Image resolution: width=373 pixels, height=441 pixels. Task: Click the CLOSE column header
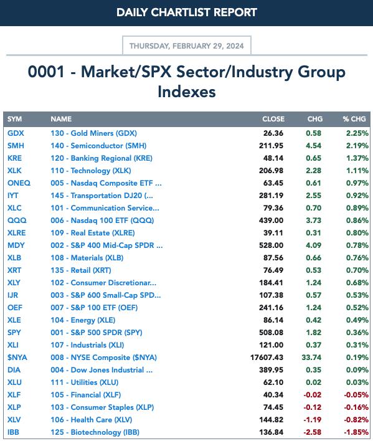click(x=273, y=119)
